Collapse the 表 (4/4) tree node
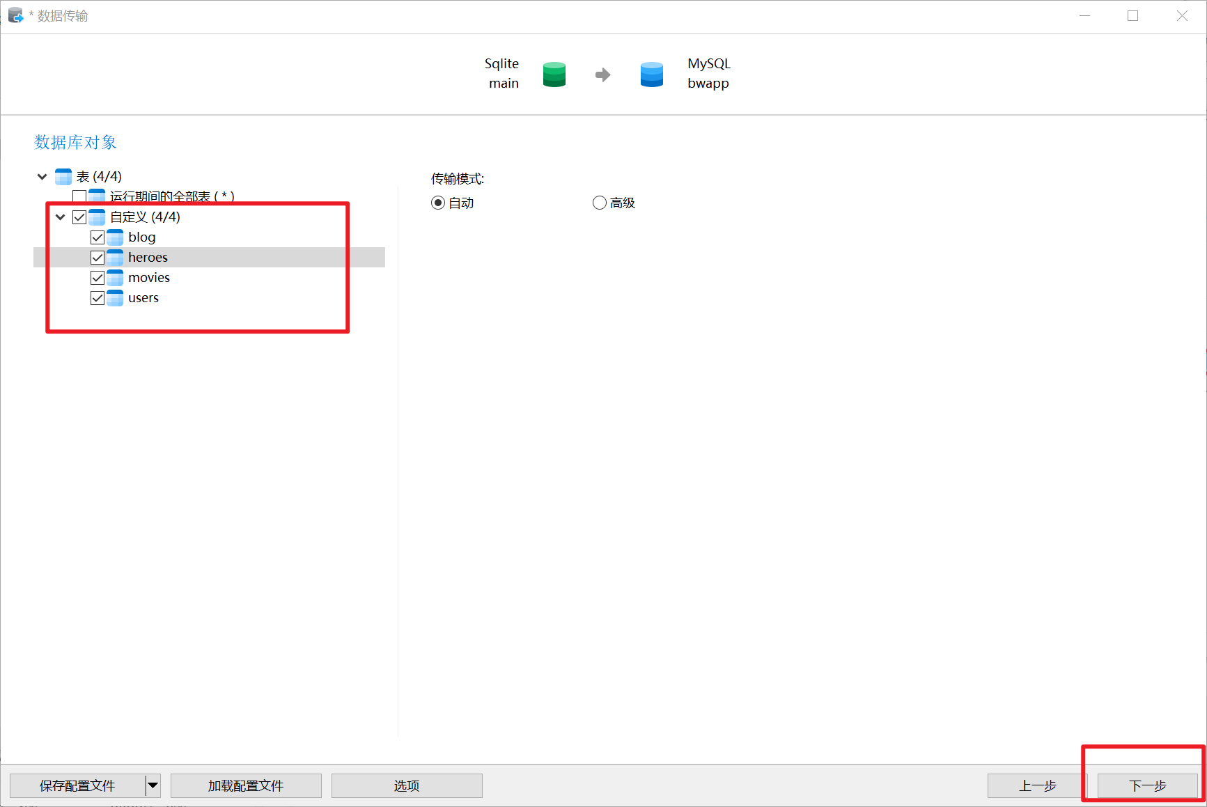The height and width of the screenshot is (807, 1207). (x=42, y=177)
